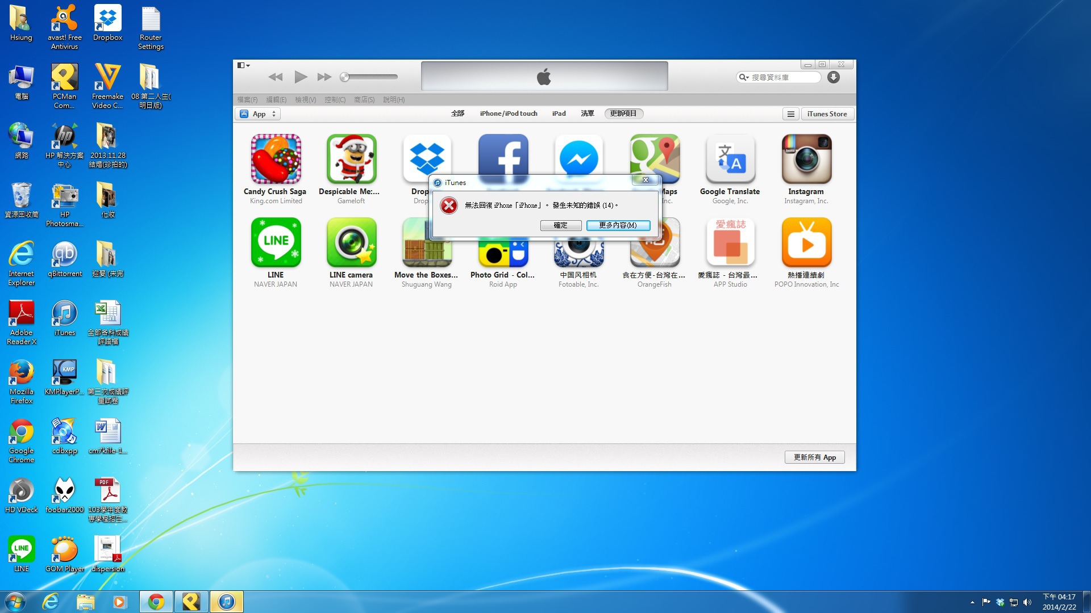Image resolution: width=1091 pixels, height=613 pixels.
Task: Open the Dropbox desktop shortcut
Action: [x=107, y=23]
